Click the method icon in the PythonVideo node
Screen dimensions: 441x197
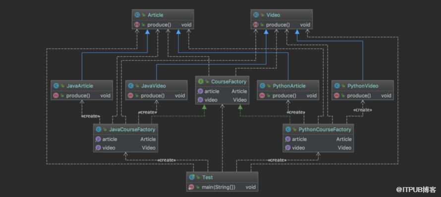336,96
